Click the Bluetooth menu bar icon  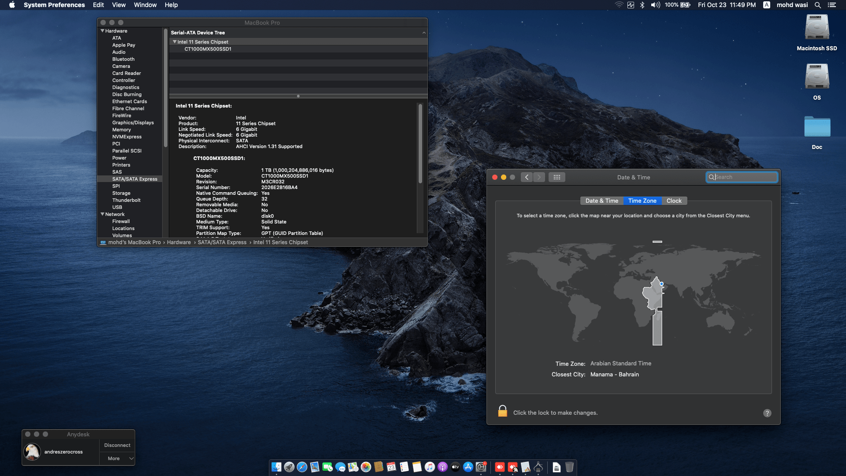[642, 5]
